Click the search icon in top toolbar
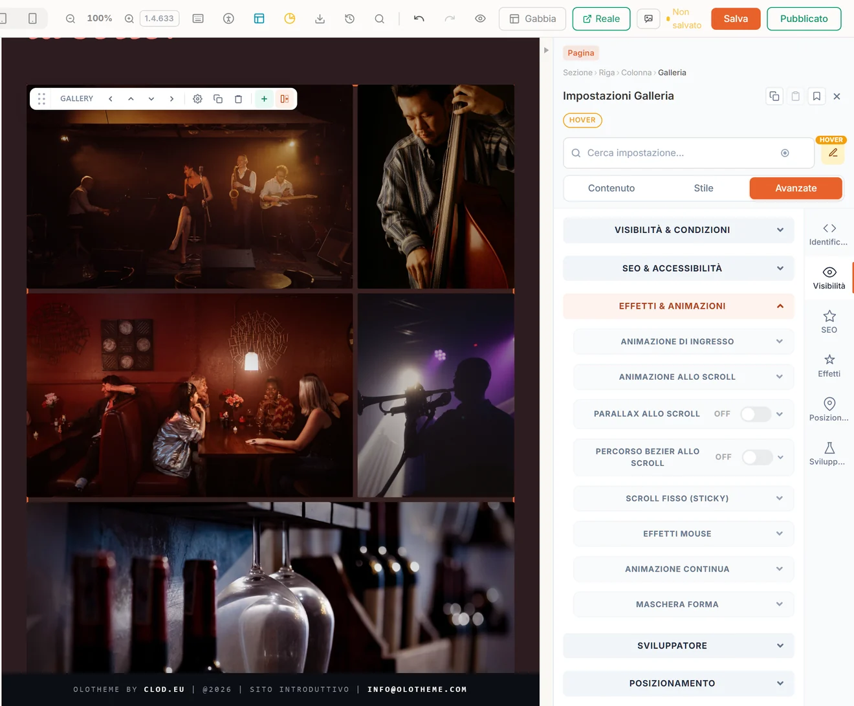854x706 pixels. click(x=380, y=19)
